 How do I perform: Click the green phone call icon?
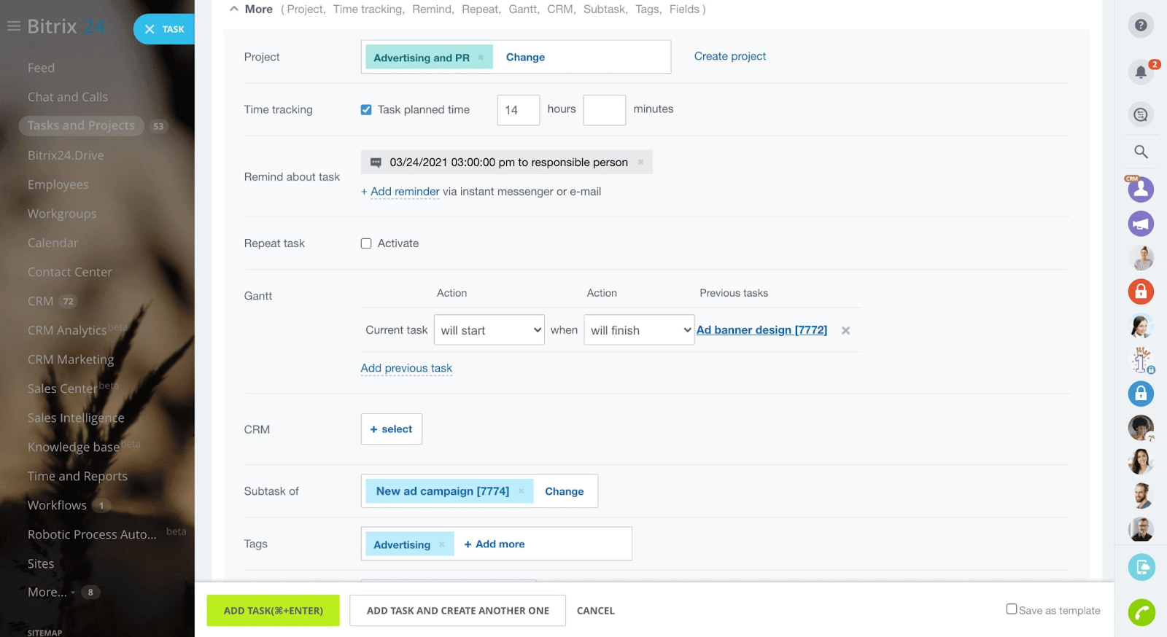1141,612
